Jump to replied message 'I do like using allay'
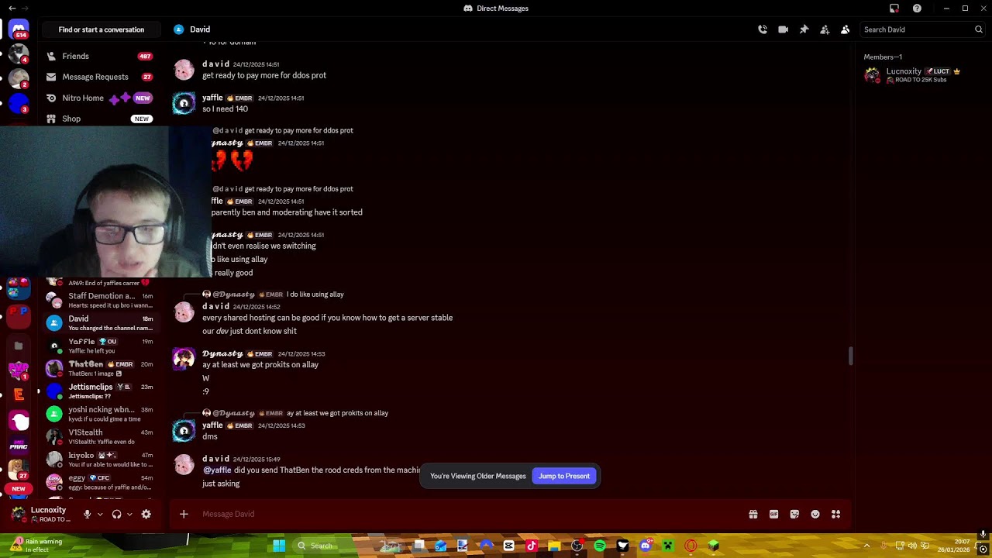The width and height of the screenshot is (992, 558). coord(315,294)
